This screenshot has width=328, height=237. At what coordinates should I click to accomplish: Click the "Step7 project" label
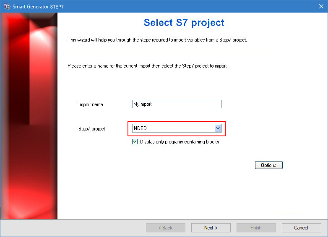(x=92, y=129)
